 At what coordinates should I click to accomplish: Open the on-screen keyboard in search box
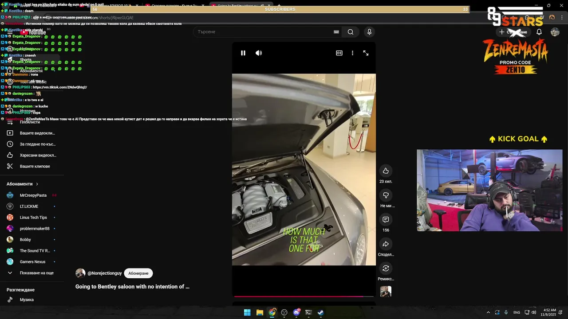[x=336, y=32]
